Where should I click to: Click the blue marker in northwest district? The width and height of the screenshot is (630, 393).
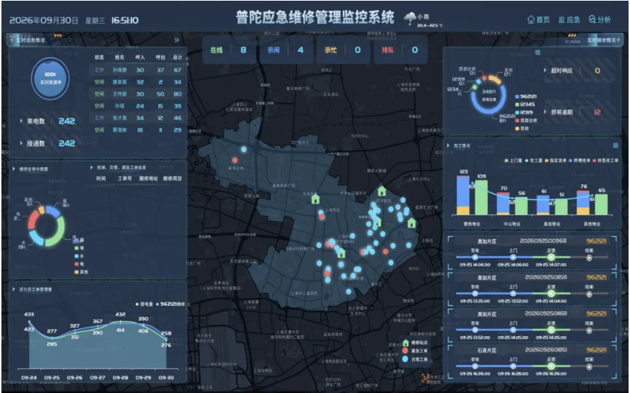point(244,149)
